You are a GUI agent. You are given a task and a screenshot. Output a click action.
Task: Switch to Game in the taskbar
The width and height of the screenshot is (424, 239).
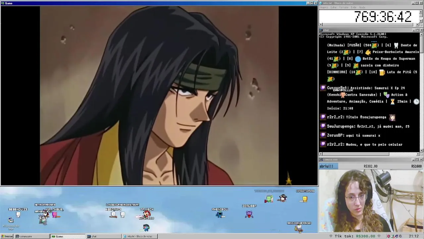[68, 236]
